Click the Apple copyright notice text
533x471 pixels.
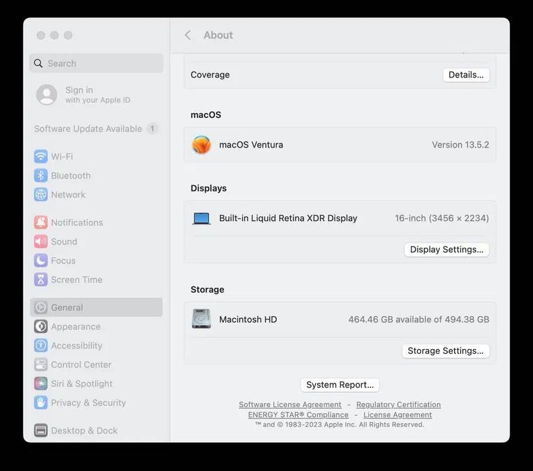click(339, 425)
